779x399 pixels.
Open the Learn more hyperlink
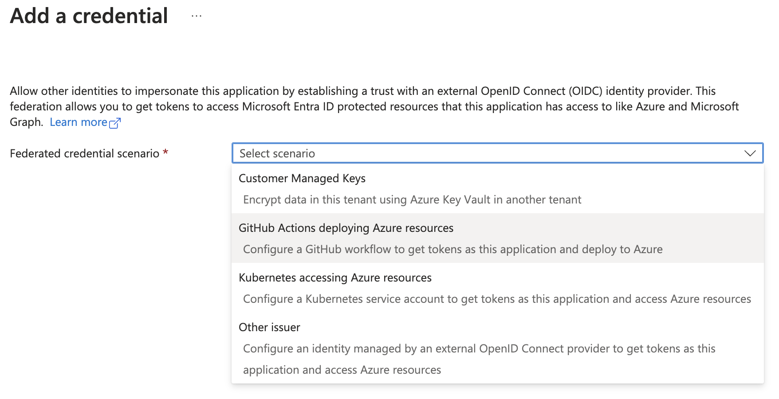pos(79,122)
